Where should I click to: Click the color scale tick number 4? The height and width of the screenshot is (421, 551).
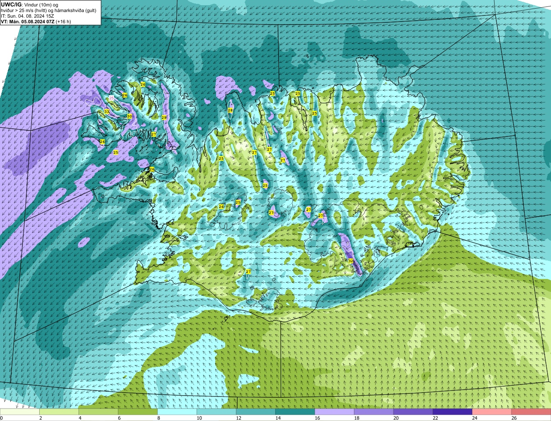80,418
